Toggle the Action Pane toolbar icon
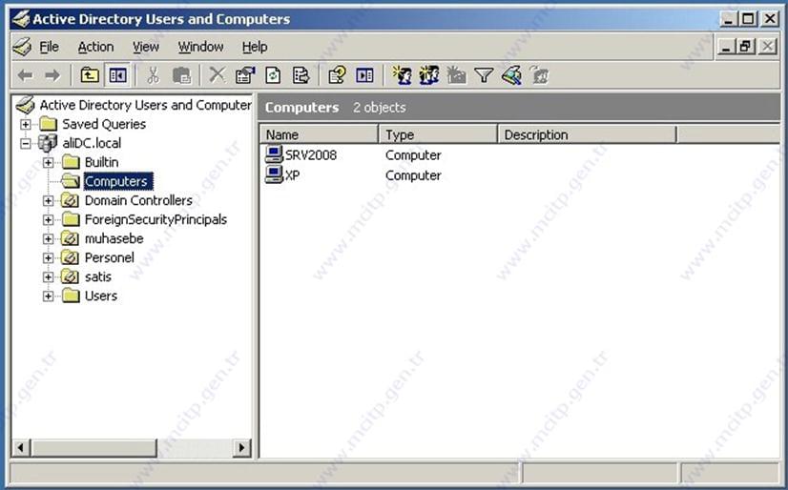The height and width of the screenshot is (490, 788). click(364, 76)
